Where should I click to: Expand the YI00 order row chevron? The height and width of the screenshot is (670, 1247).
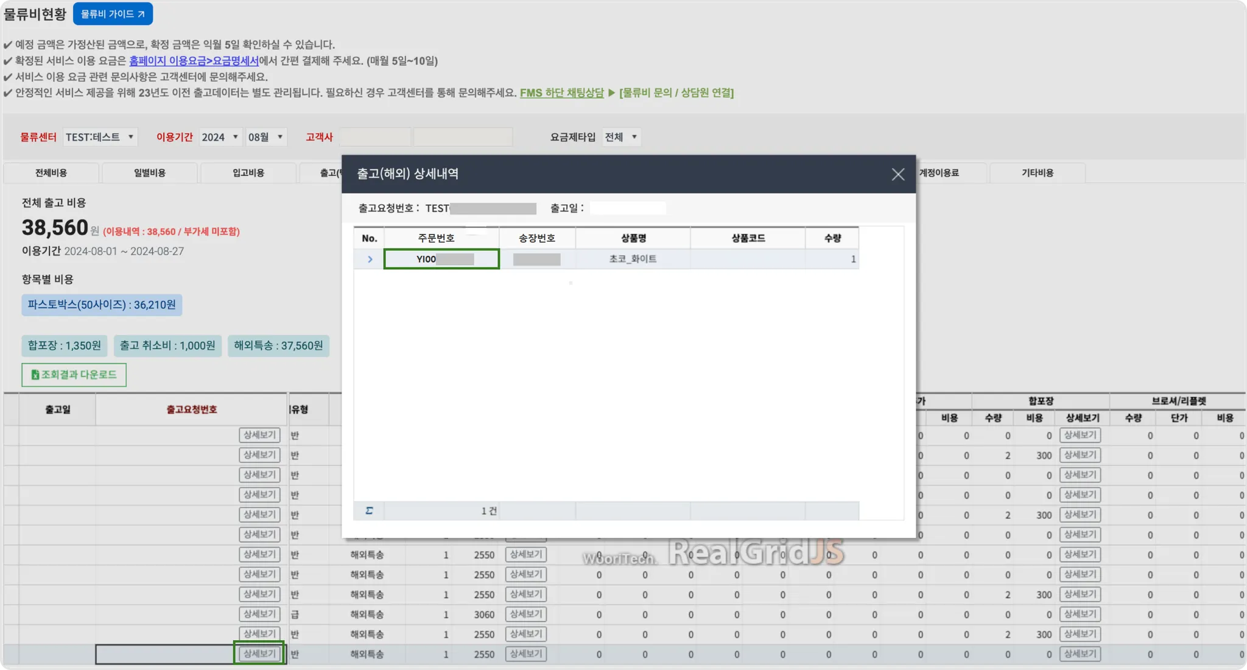370,259
